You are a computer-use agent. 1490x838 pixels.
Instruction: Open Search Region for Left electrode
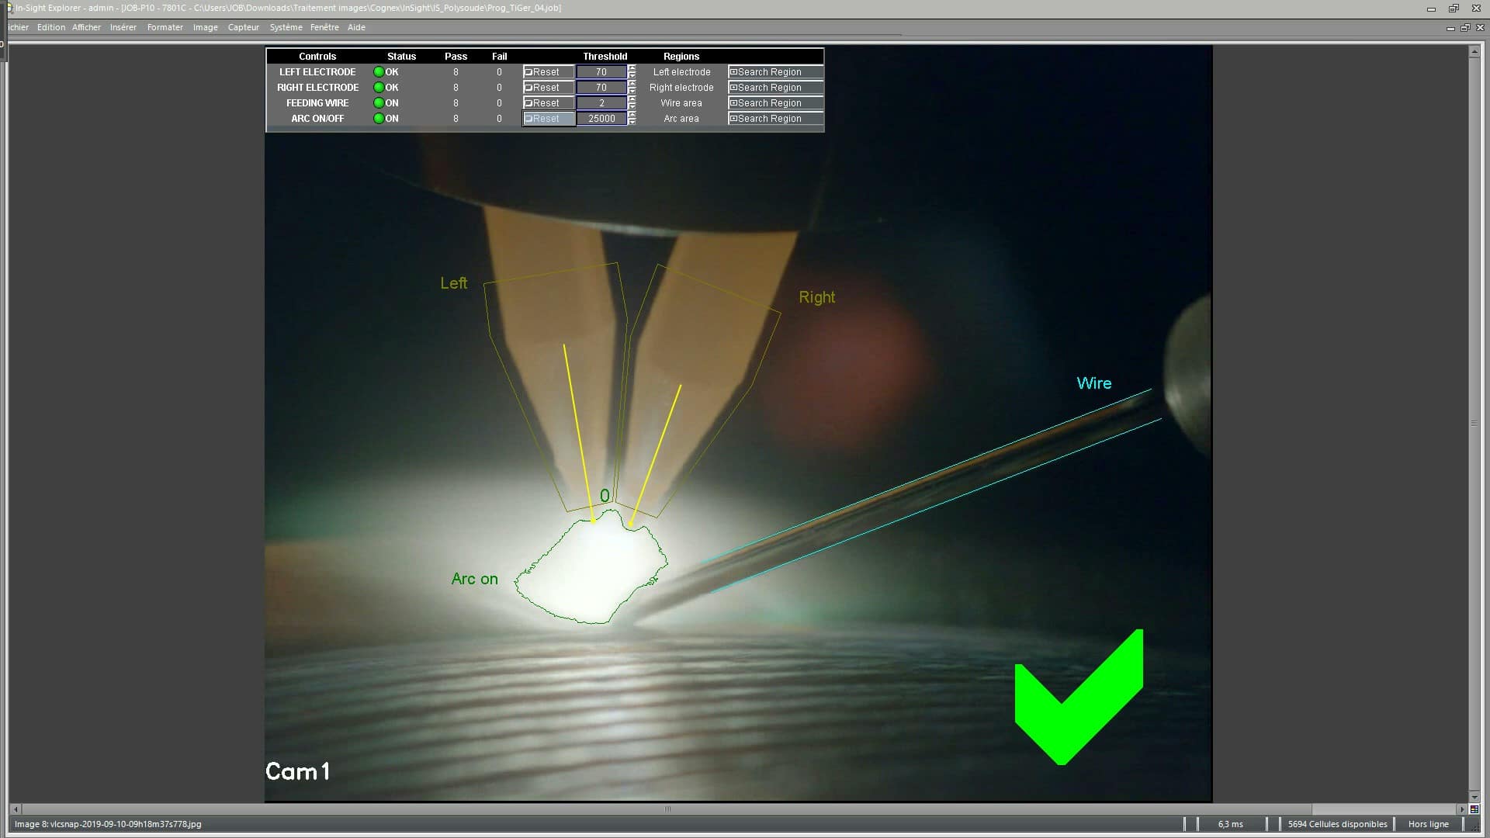pyautogui.click(x=775, y=72)
